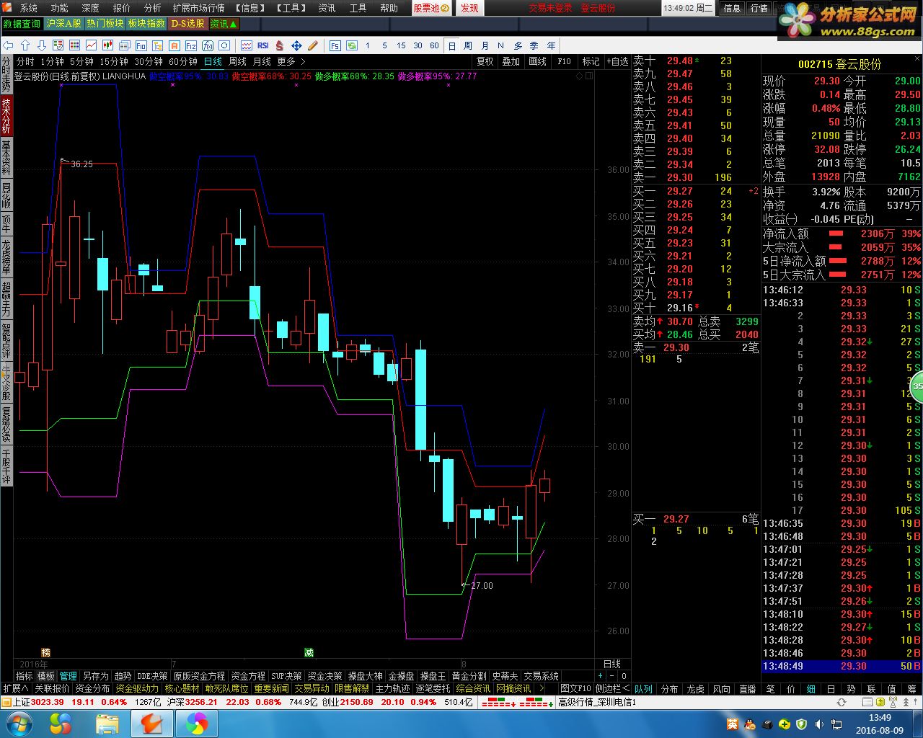Click the - zoom button under chart
The image size is (923, 738).
pos(612,676)
